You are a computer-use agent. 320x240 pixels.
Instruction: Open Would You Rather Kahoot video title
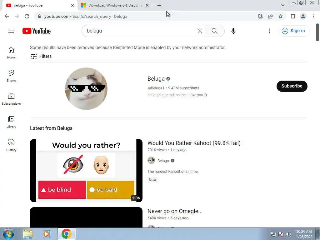(194, 143)
